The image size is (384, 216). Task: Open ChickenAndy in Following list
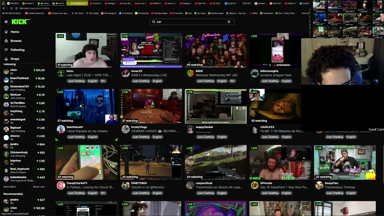point(24,154)
